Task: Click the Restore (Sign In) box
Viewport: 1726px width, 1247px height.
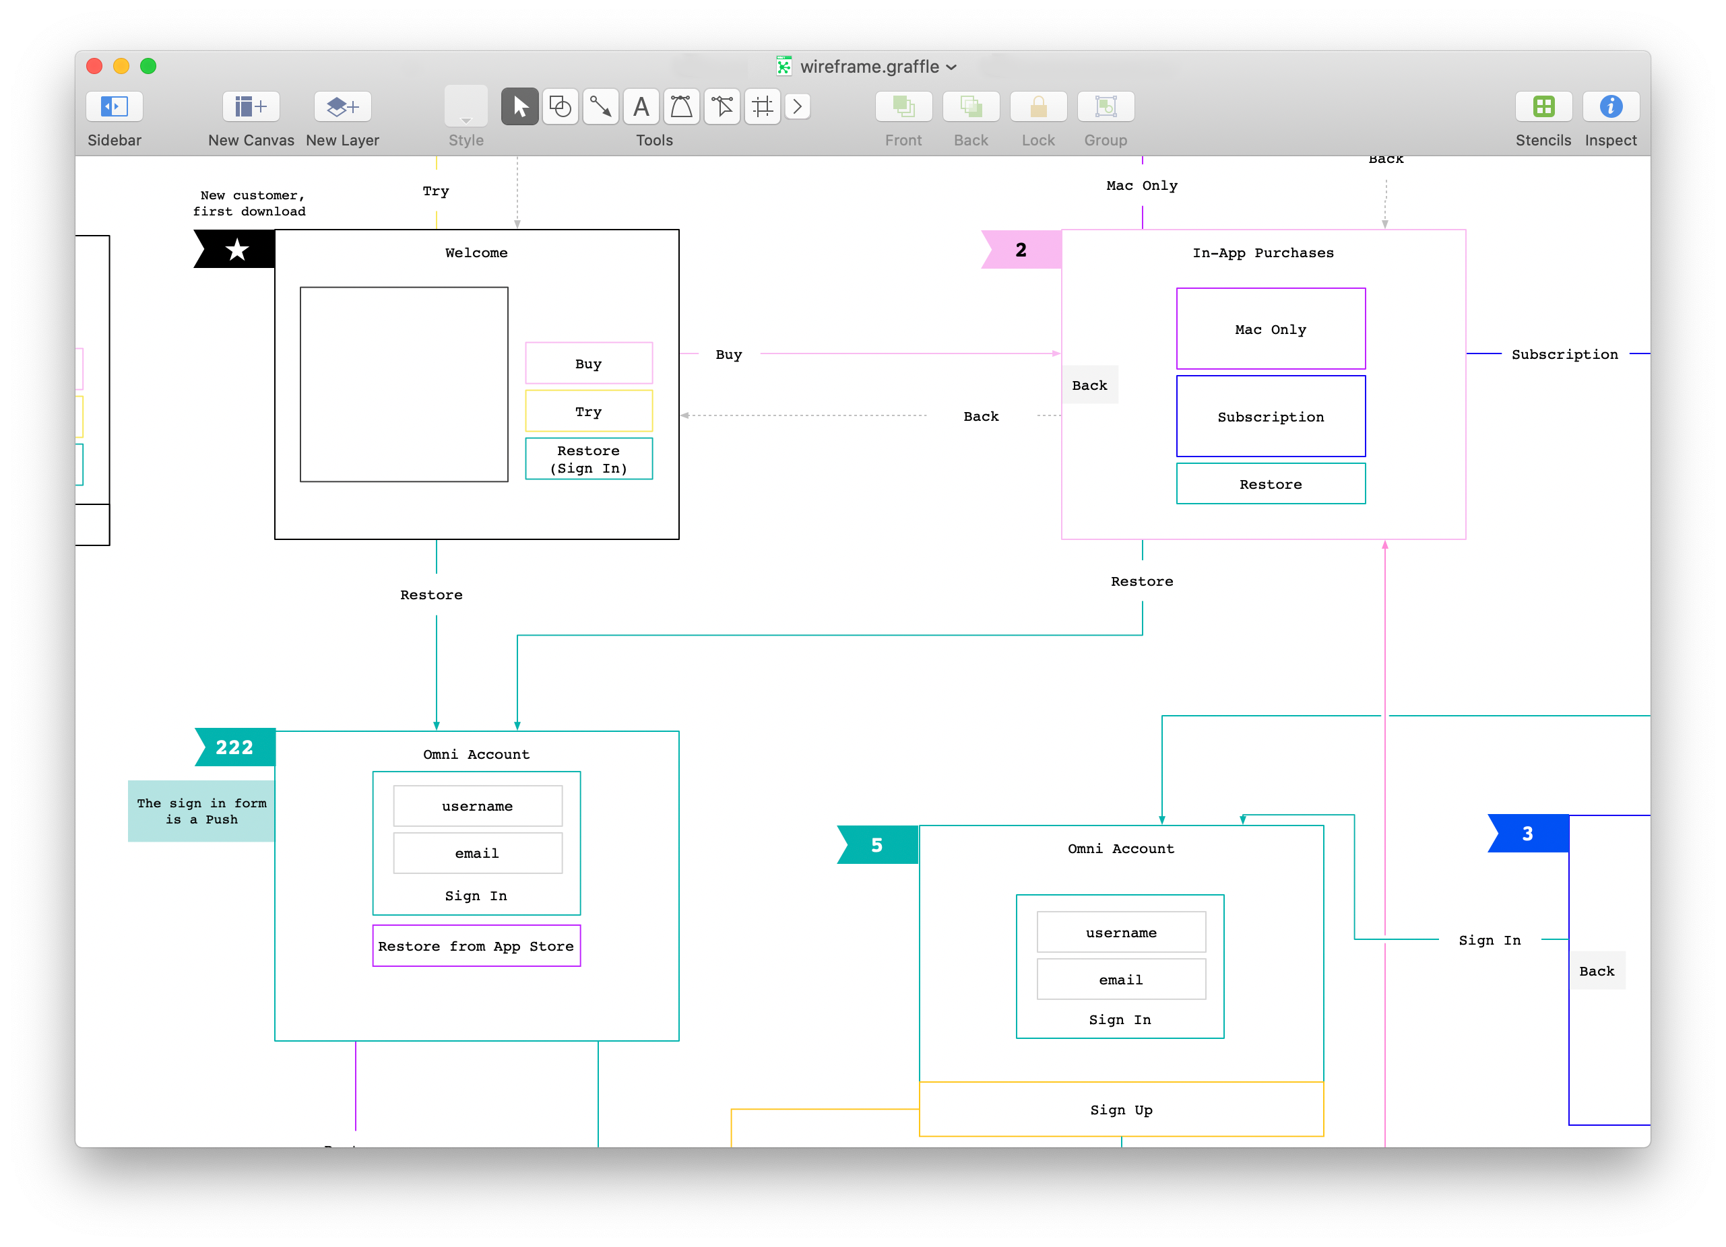Action: click(589, 459)
